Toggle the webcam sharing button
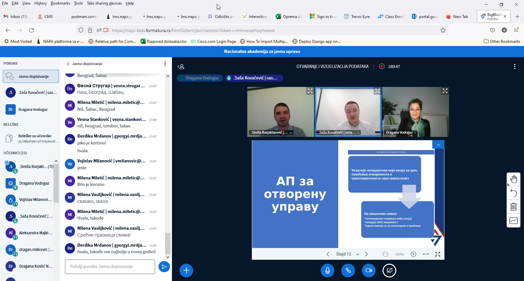Viewport: 524px width, 281px height. pyautogui.click(x=369, y=271)
